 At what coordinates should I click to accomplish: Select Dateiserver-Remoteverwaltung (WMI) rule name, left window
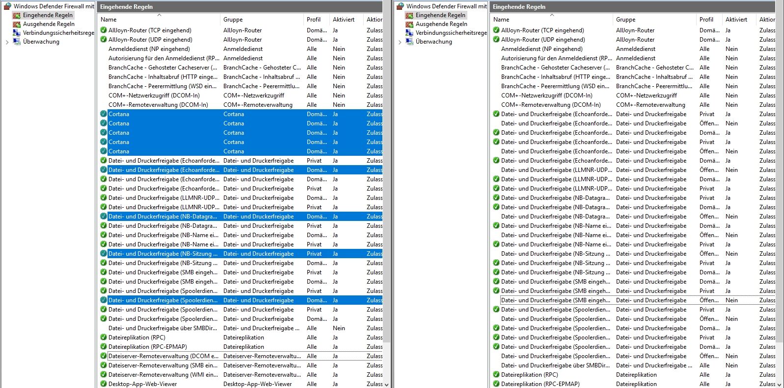coord(163,375)
